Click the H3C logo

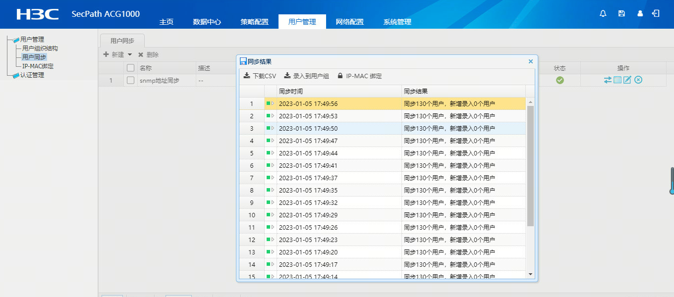click(x=38, y=14)
